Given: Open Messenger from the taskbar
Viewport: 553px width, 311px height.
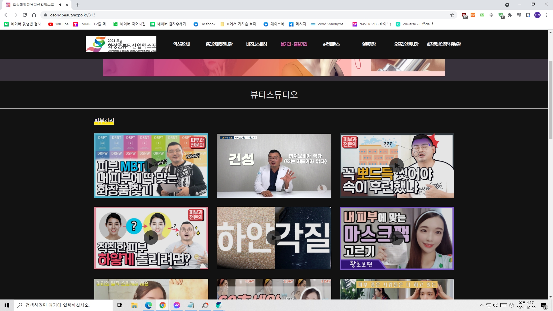Looking at the screenshot, I should pos(177,305).
